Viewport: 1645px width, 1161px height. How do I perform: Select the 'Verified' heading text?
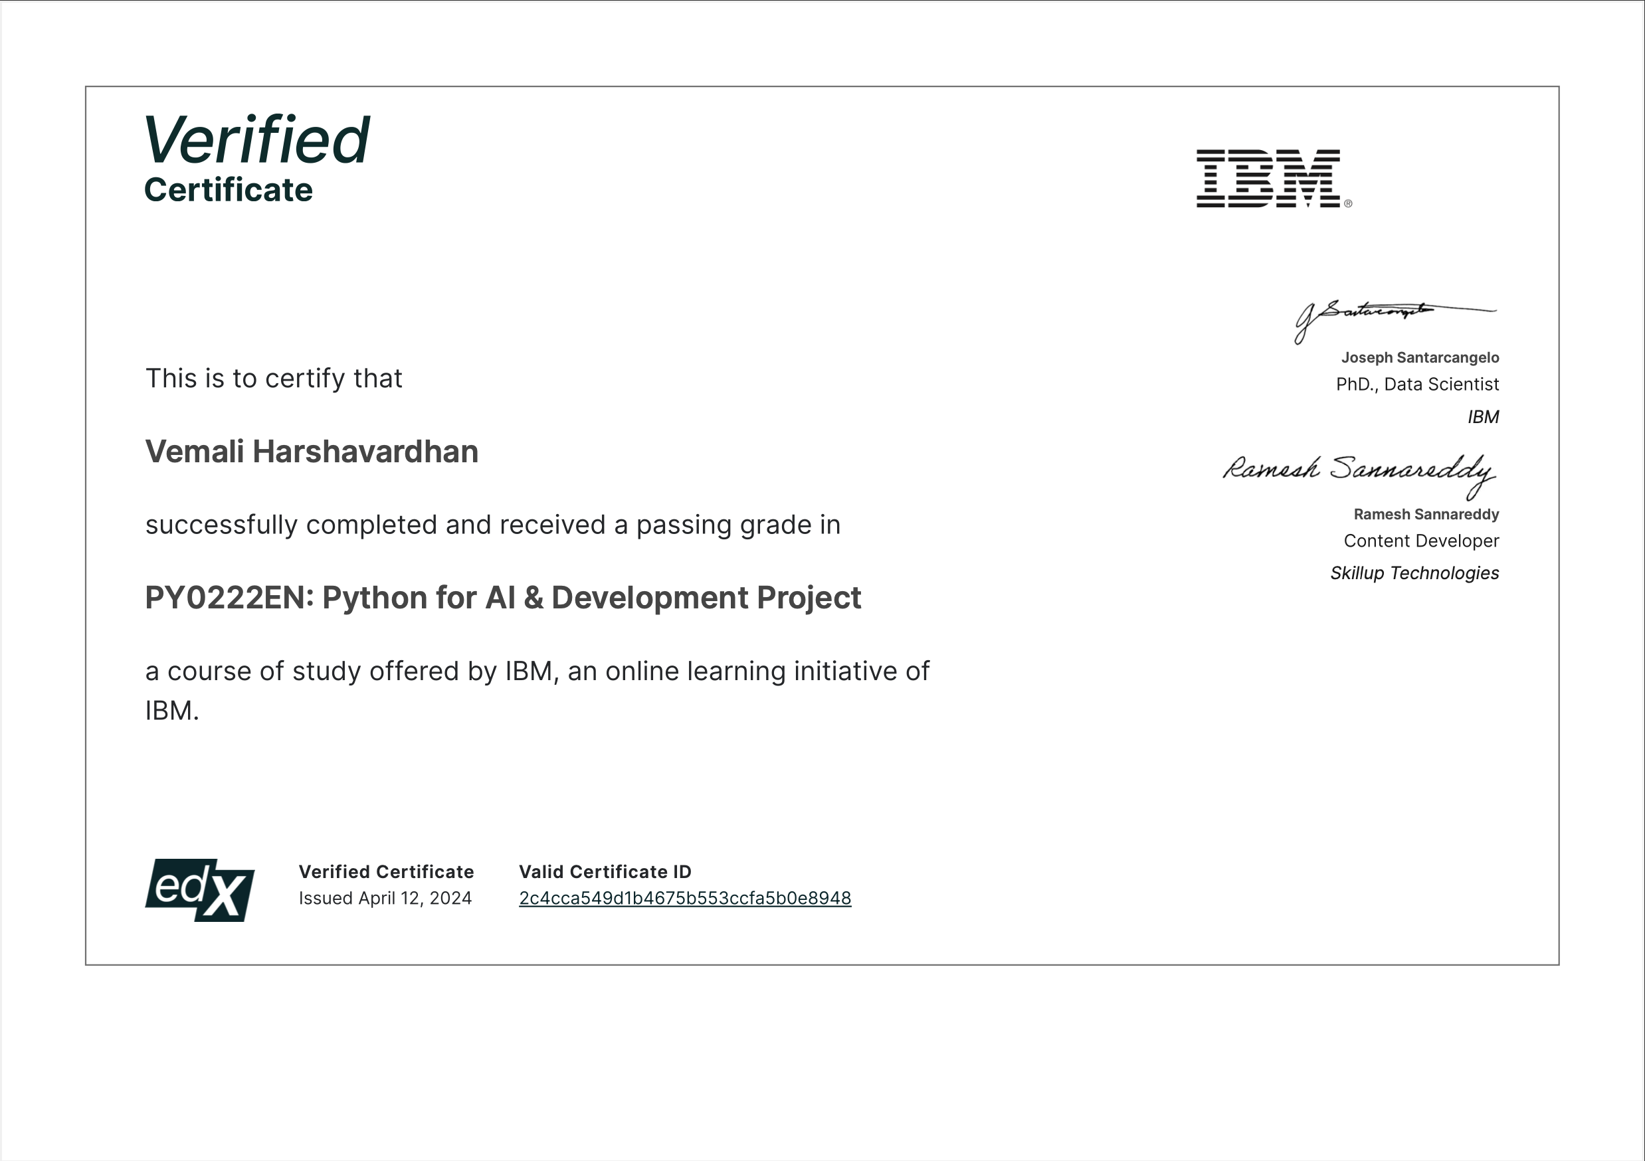pos(257,139)
